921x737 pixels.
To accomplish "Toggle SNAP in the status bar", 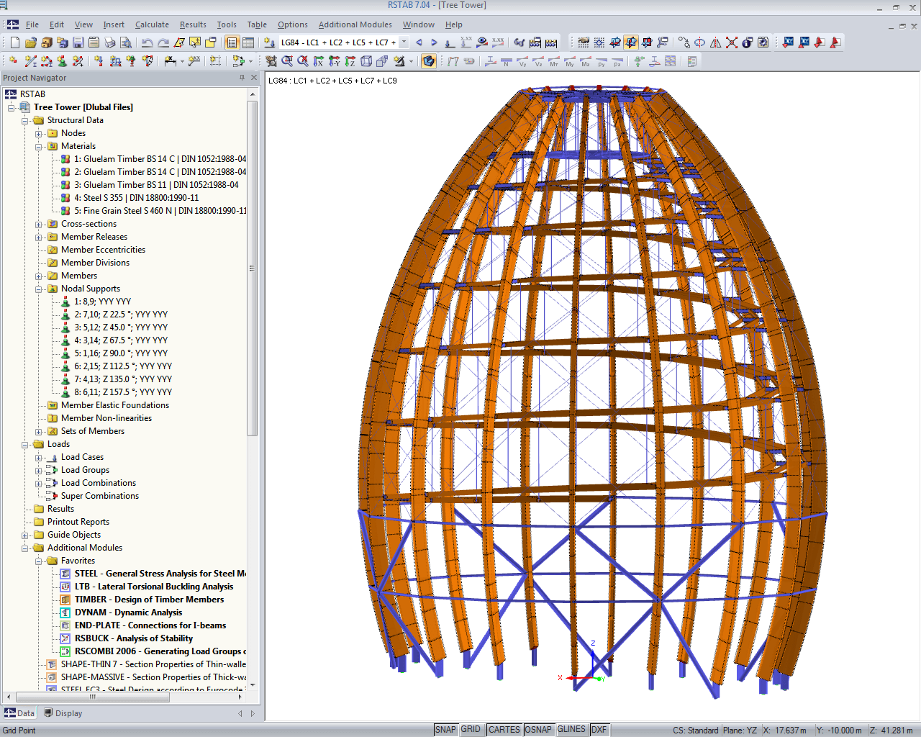I will [x=446, y=729].
